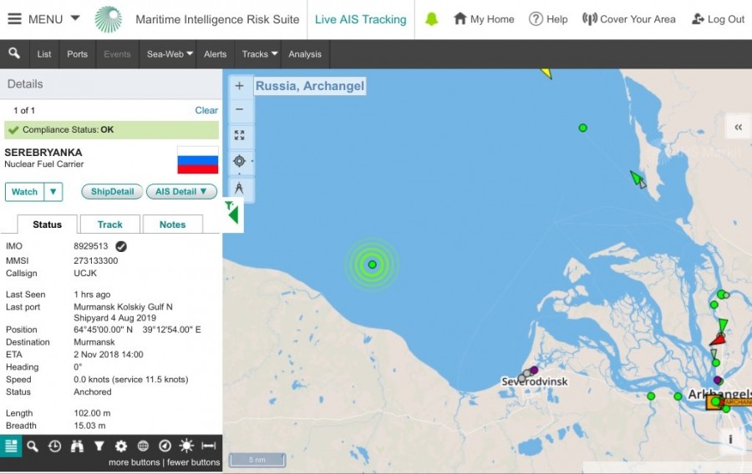Open settings gear in bottom toolbar
Viewport: 752px width, 474px height.
[121, 446]
